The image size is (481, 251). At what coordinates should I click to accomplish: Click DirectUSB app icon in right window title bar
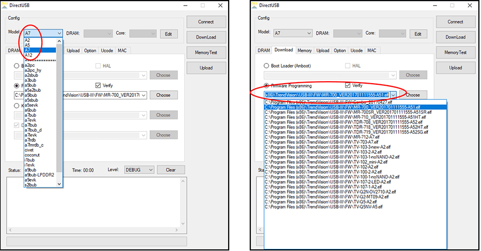pyautogui.click(x=255, y=5)
